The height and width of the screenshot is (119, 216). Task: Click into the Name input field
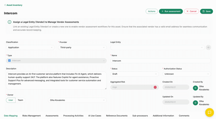[161, 61]
